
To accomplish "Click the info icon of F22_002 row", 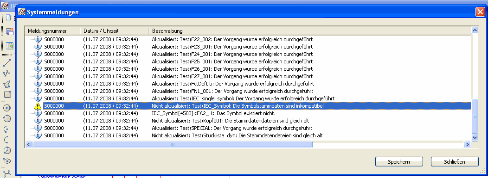I will [38, 39].
